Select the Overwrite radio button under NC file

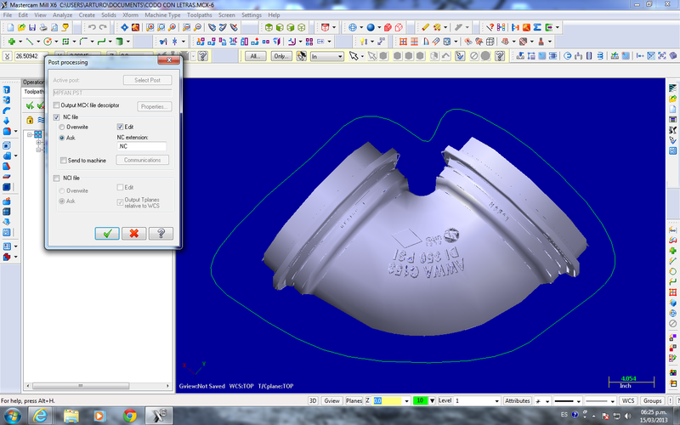tap(61, 127)
